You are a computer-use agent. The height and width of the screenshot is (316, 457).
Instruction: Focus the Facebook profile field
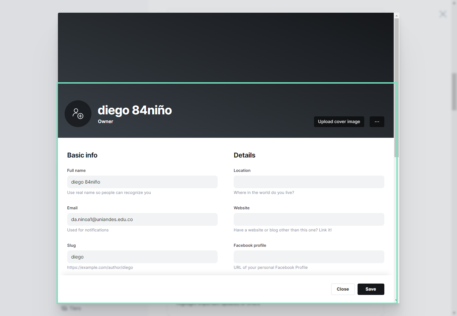tap(309, 257)
